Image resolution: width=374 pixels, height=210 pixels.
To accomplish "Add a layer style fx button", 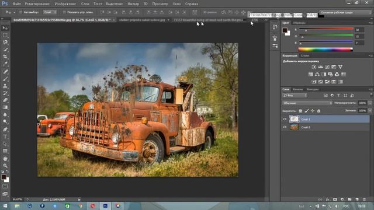I will (327, 199).
